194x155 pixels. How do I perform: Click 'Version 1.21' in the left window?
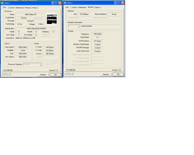tap(54, 70)
